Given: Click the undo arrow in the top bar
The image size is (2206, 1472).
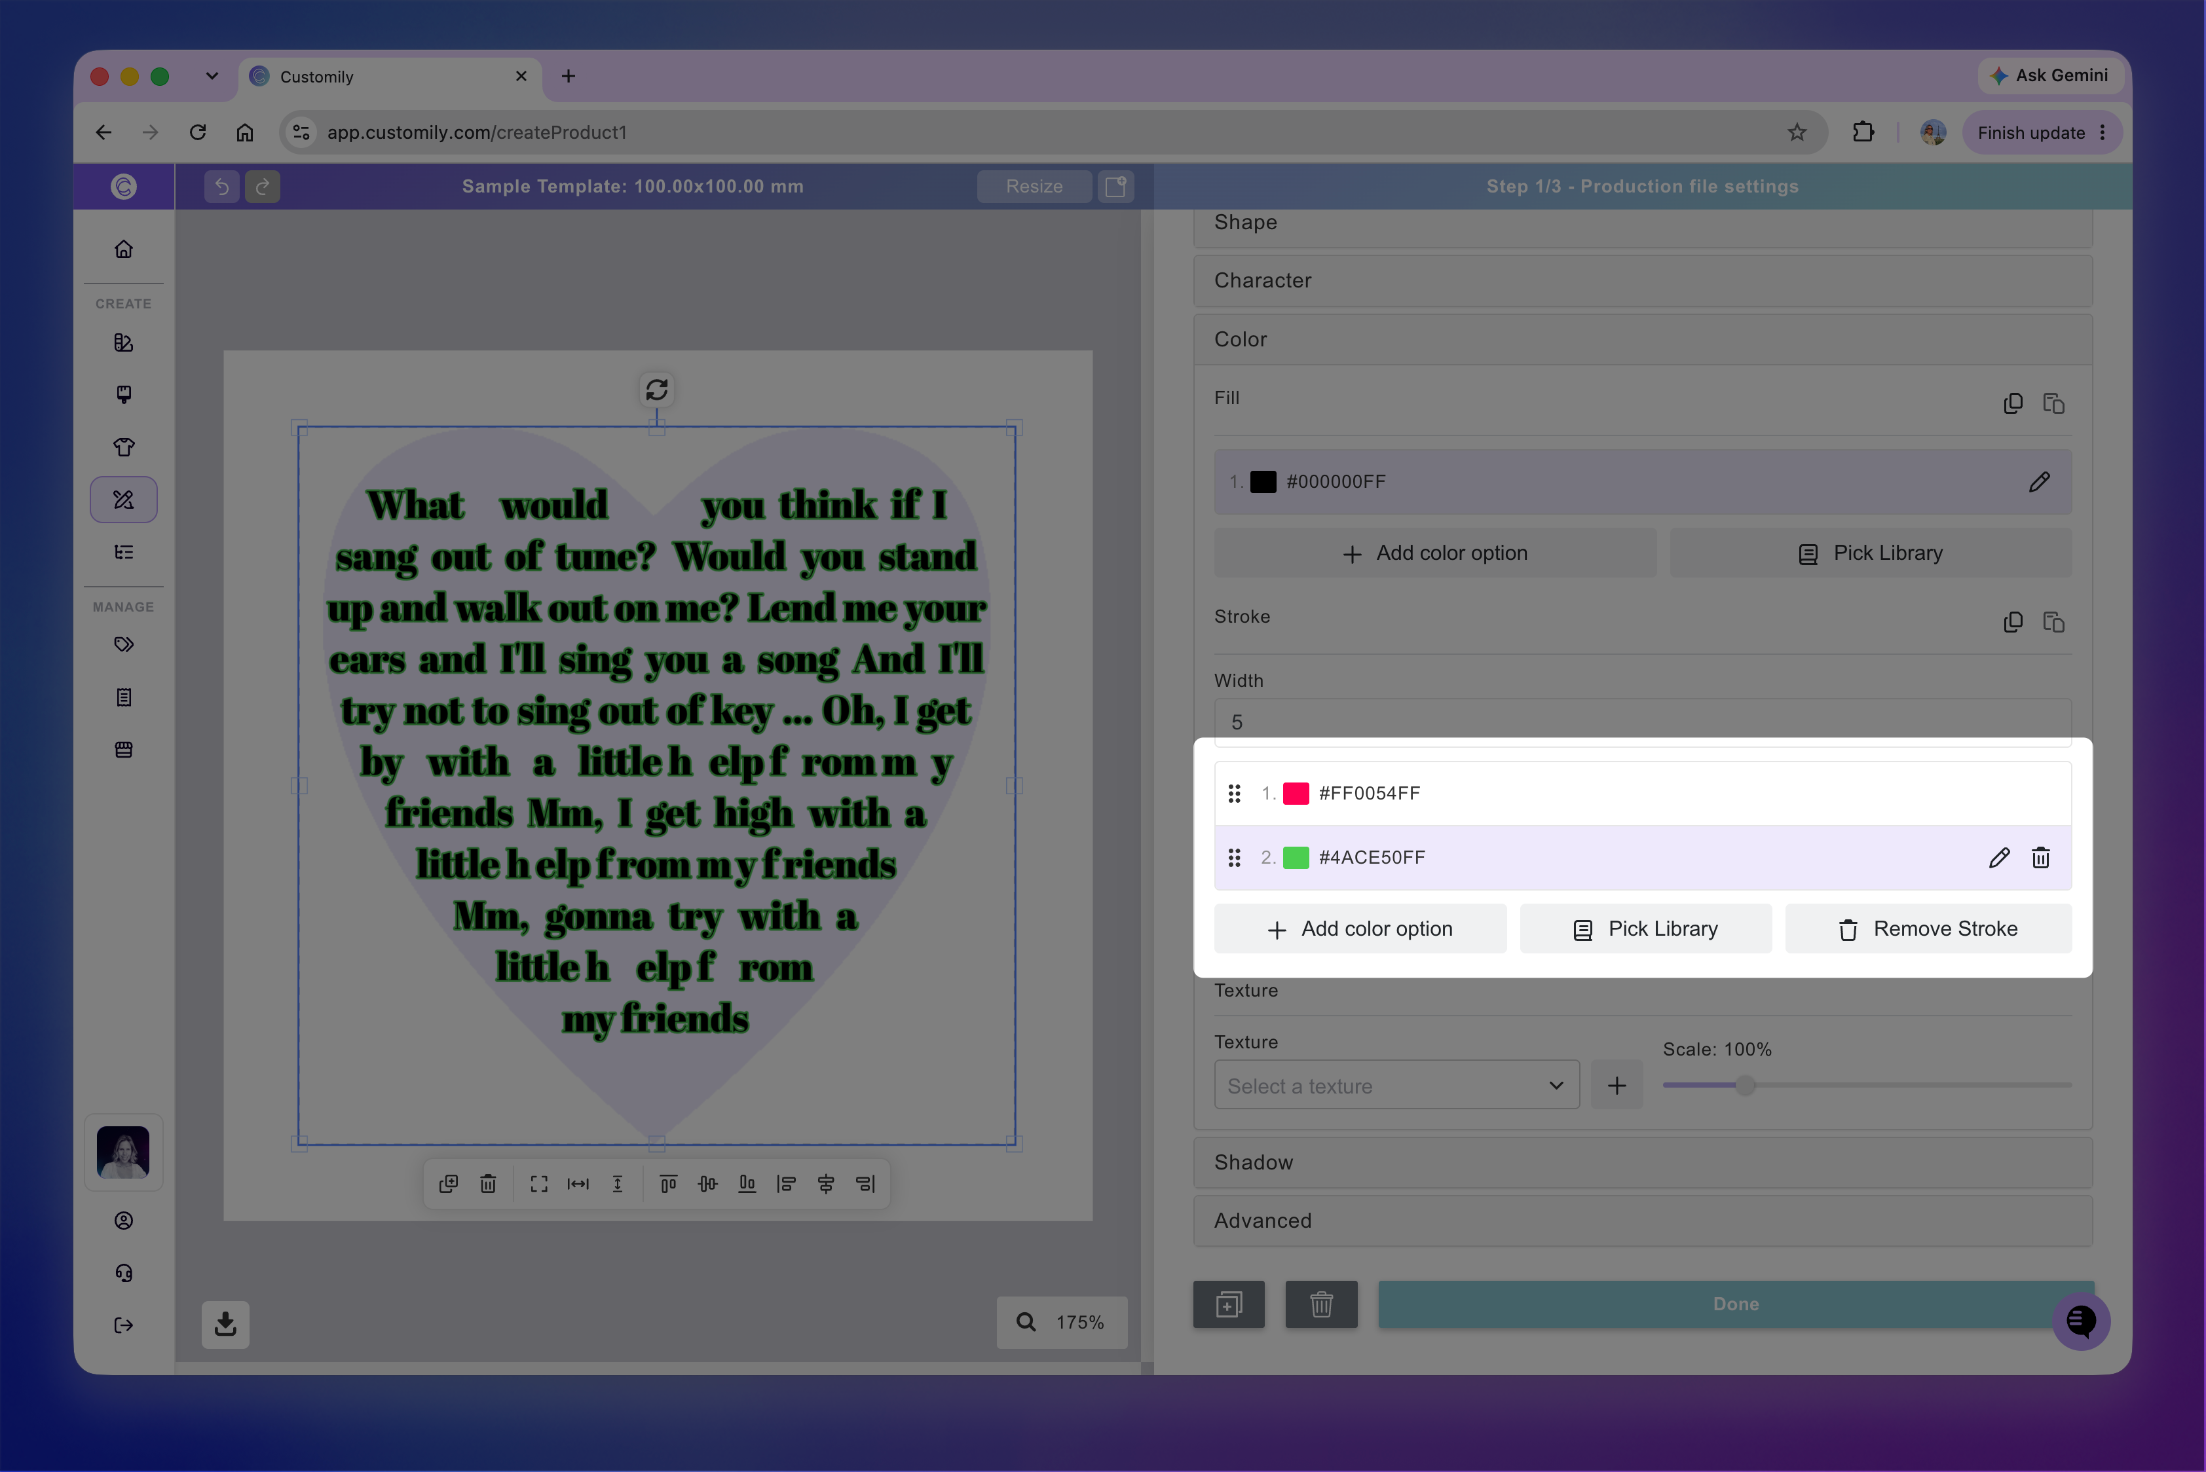Looking at the screenshot, I should [221, 186].
